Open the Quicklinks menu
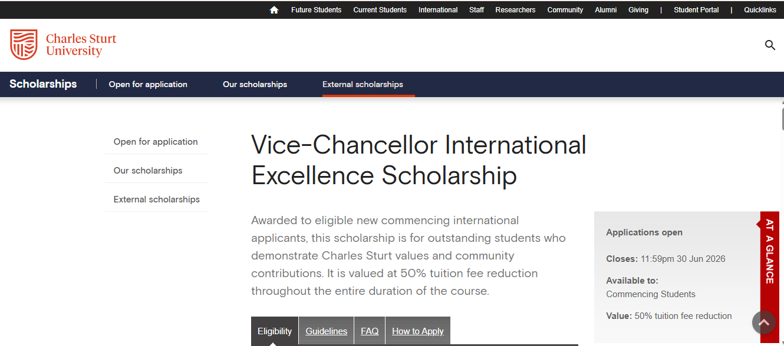 (760, 9)
